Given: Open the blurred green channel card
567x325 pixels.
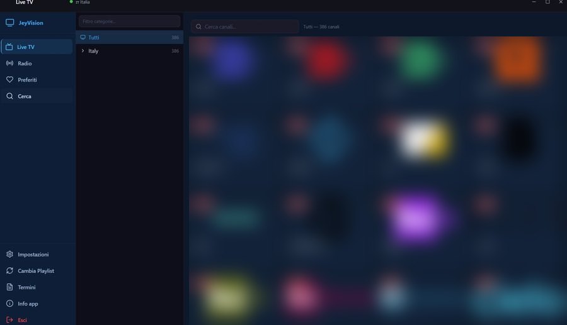Looking at the screenshot, I should pyautogui.click(x=420, y=59).
